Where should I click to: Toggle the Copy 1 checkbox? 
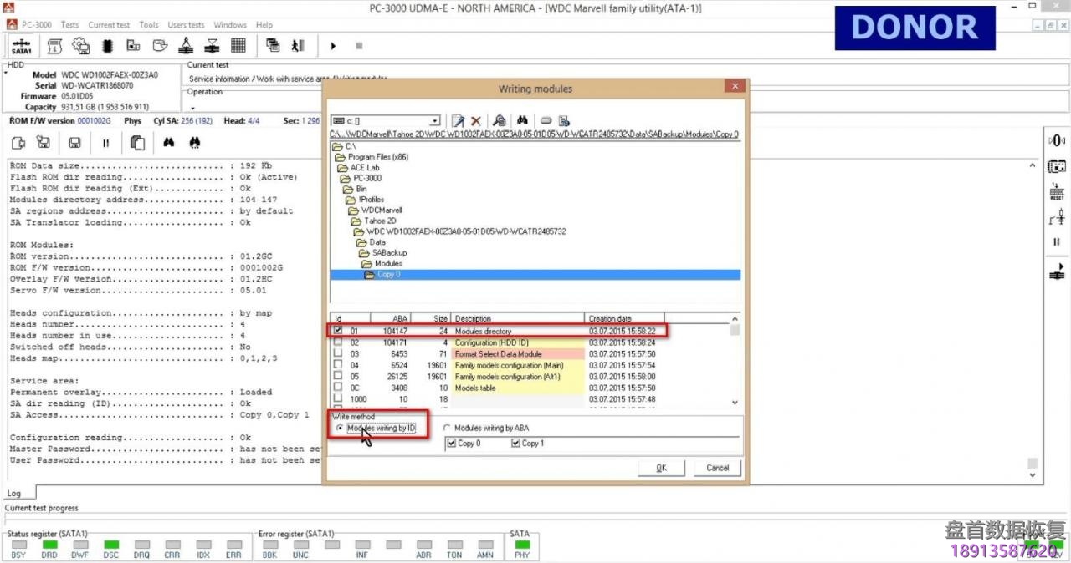tap(515, 444)
